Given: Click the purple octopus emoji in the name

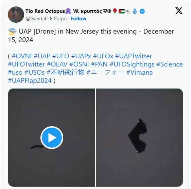Looking at the screenshot, I should pos(68,11).
